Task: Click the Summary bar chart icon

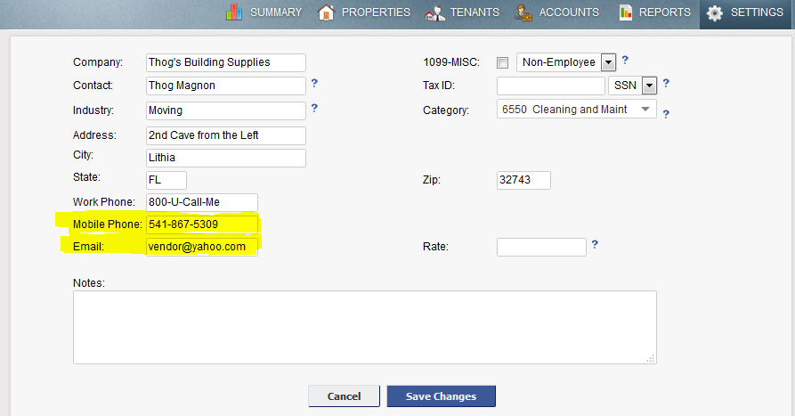Action: pos(234,12)
